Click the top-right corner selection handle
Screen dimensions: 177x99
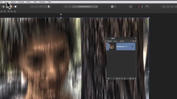pos(149,18)
